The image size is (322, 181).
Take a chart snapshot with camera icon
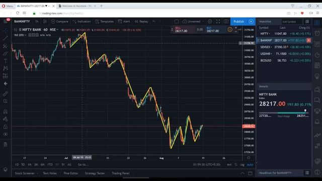[226, 21]
